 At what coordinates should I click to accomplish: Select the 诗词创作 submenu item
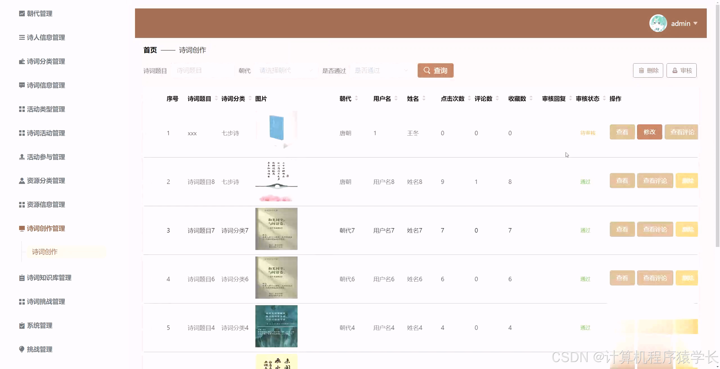44,252
